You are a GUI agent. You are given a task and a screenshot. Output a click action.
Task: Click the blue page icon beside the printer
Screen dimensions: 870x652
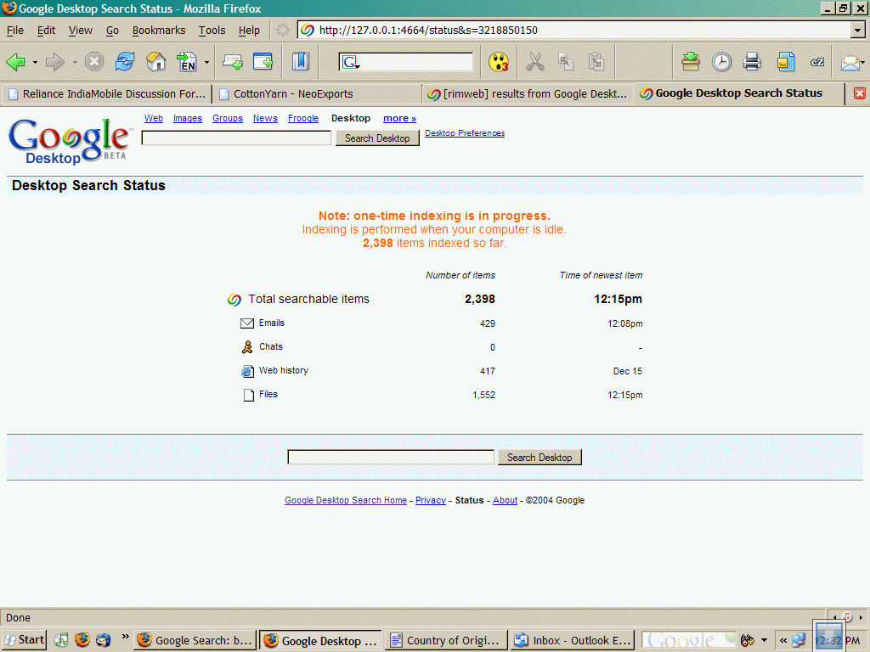[x=786, y=61]
